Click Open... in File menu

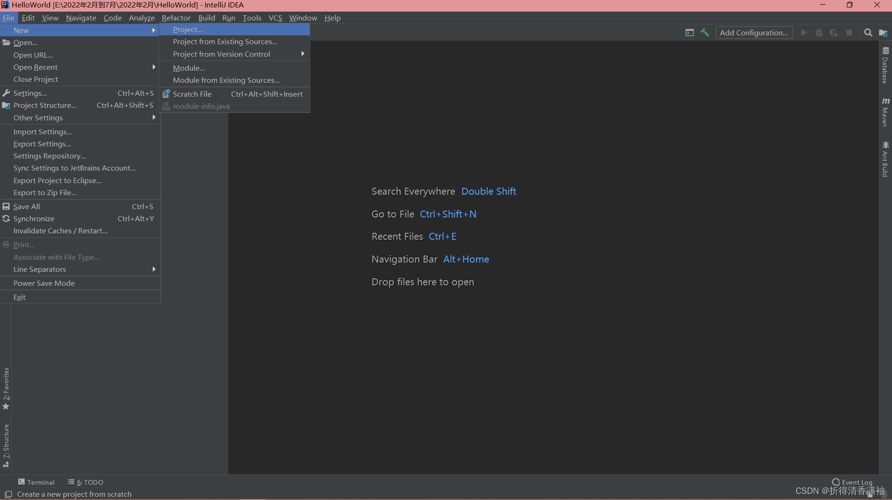(80, 42)
